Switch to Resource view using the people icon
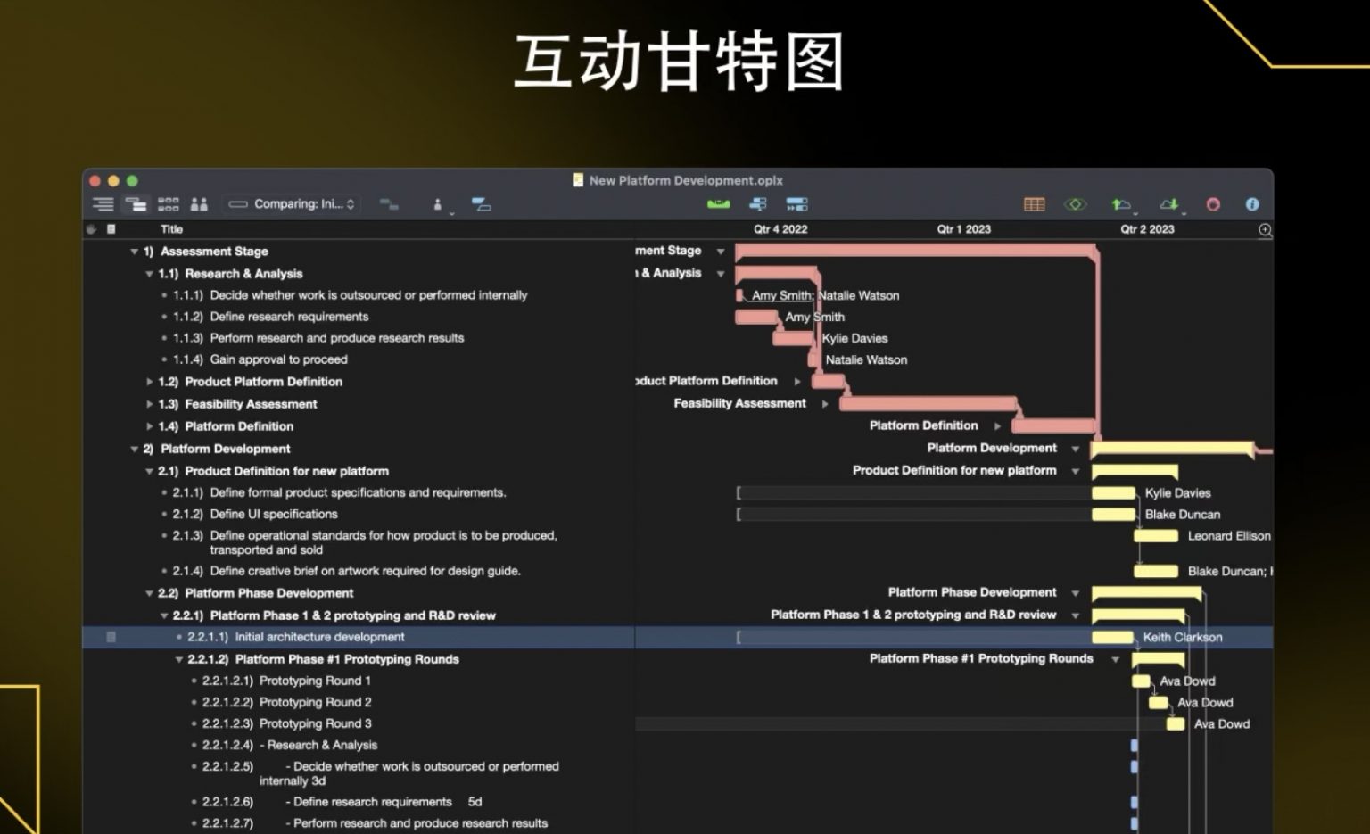Image resolution: width=1370 pixels, height=834 pixels. [x=200, y=203]
